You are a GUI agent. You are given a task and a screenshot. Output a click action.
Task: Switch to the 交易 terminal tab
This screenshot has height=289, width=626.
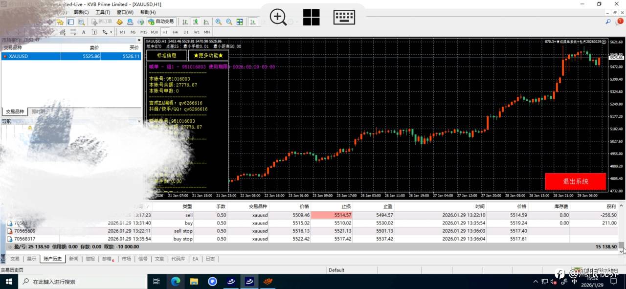click(15, 259)
